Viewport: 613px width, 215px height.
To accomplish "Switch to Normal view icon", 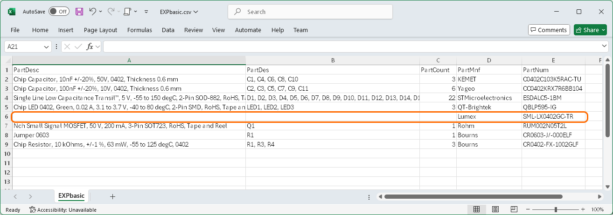I will 477,209.
